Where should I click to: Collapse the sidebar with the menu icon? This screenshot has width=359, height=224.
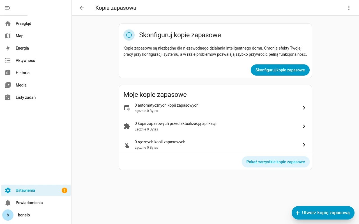(8, 8)
